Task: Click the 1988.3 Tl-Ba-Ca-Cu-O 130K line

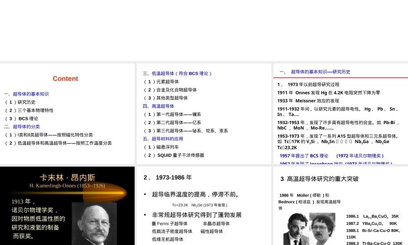Action: 374,243
